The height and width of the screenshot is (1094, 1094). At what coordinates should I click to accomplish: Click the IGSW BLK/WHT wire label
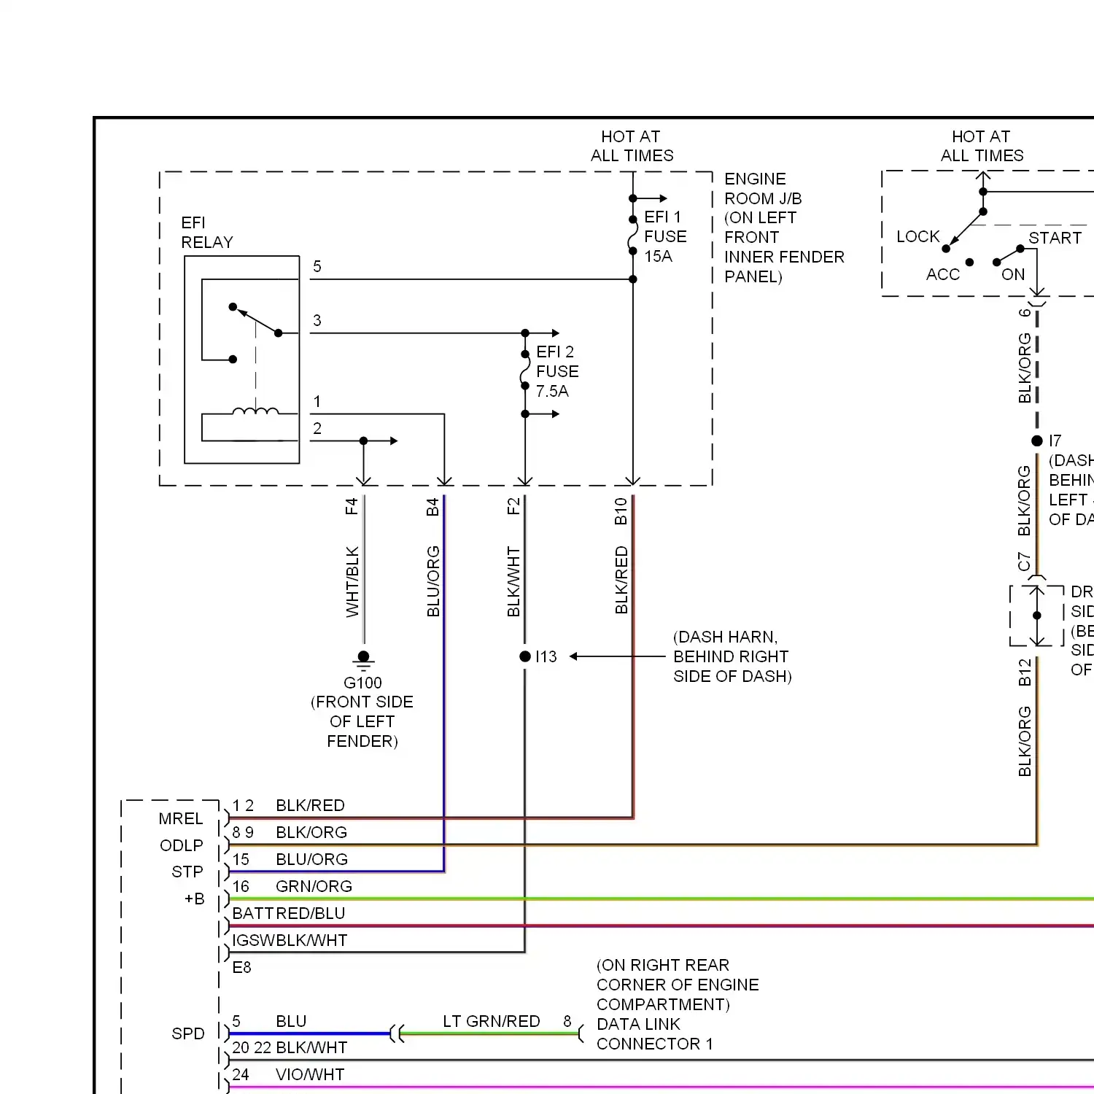pos(290,940)
